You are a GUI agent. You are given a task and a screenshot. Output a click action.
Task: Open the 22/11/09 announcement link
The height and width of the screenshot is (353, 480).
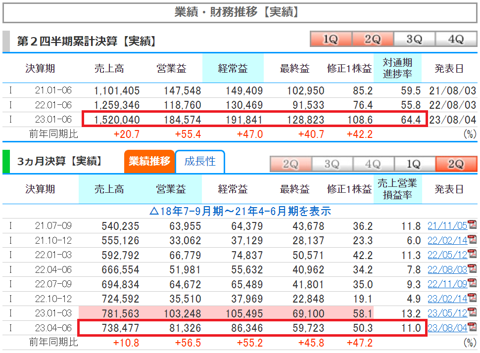tap(447, 284)
